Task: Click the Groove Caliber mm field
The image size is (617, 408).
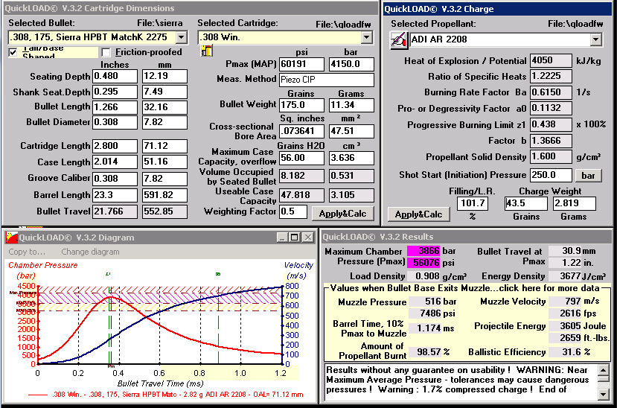Action: (164, 178)
